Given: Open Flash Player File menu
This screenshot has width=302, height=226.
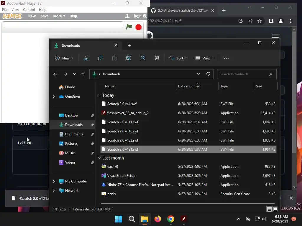Looking at the screenshot, I should (x=5, y=10).
